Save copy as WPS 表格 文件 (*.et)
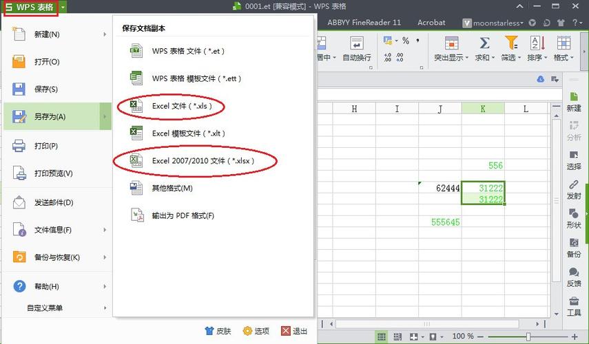This screenshot has height=344, width=589. (188, 51)
